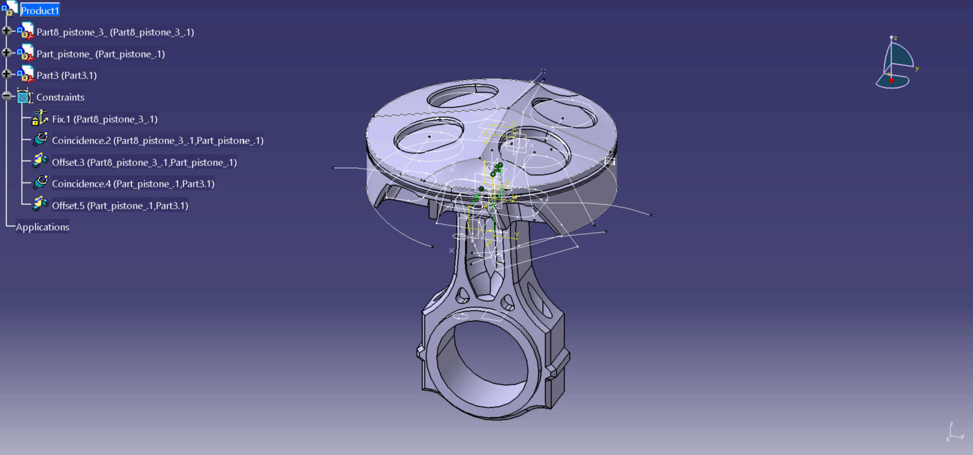Click the Offset.5 constraint icon

(40, 204)
